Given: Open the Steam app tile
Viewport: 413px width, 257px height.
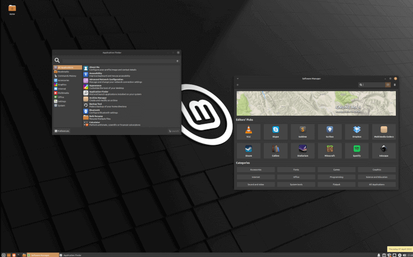Looking at the screenshot, I should [248, 150].
